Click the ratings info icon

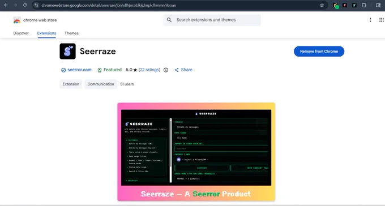click(x=166, y=70)
